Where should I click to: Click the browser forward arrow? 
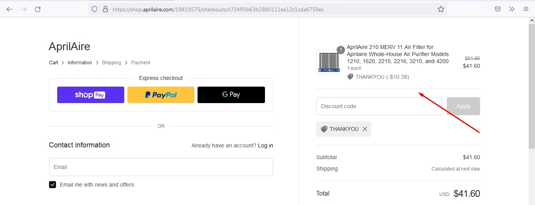click(24, 9)
